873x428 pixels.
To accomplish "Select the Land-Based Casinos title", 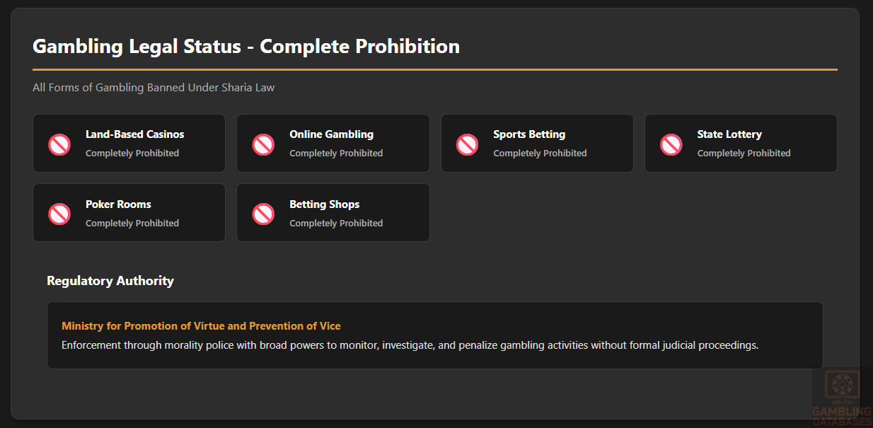I will 134,134.
